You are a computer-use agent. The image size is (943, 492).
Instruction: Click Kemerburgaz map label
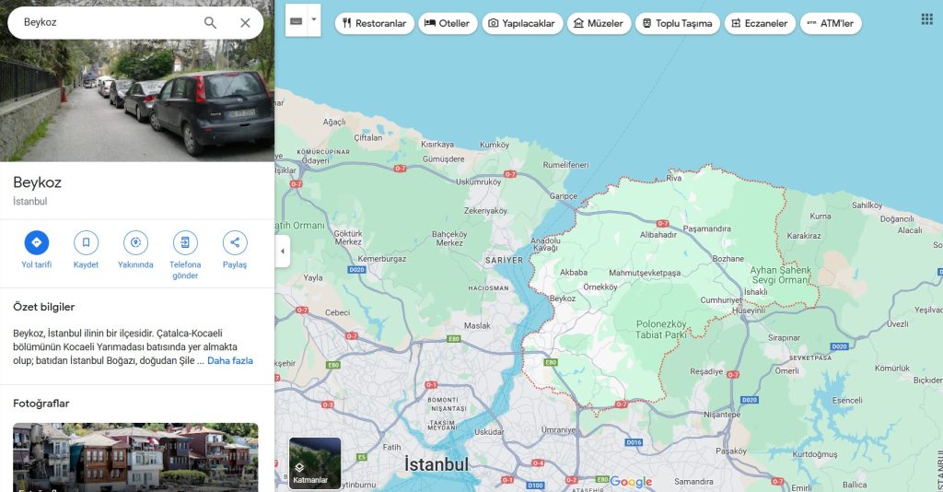tap(382, 259)
